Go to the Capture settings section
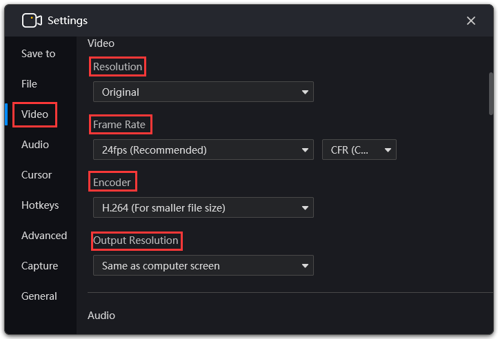498x339 pixels. coord(39,266)
